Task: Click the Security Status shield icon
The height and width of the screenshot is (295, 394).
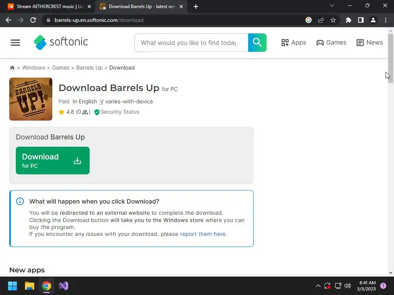Action: 97,112
